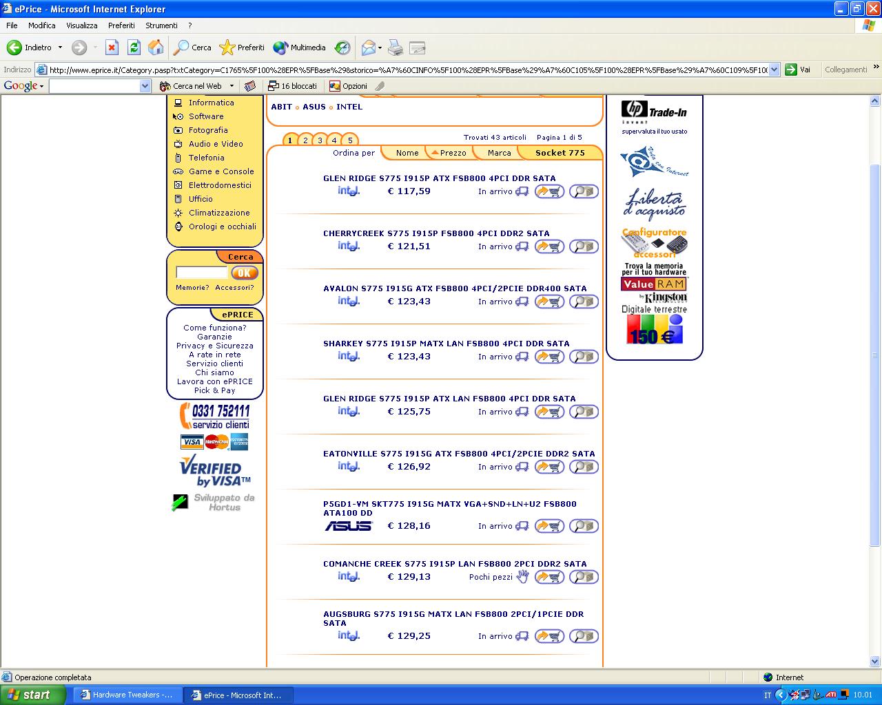This screenshot has height=705, width=882.
Task: Refresh the page with the green arrows icon
Action: pos(134,48)
